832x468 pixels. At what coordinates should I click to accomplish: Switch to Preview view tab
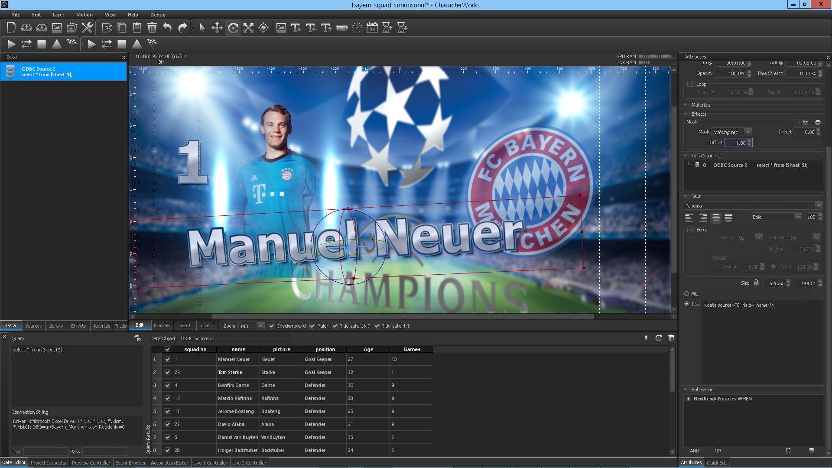coord(162,325)
